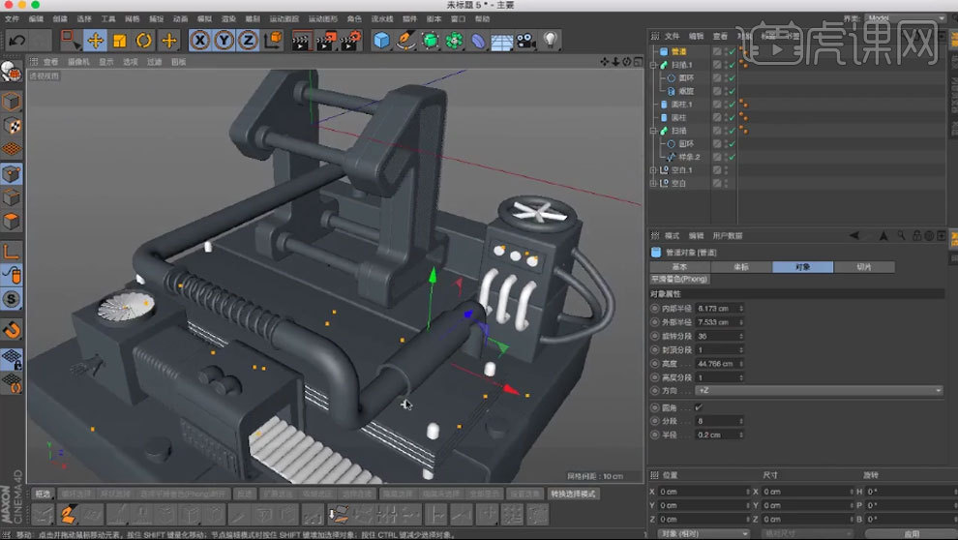Toggle the 圆角 (fillet) checkbox
The image size is (958, 540).
point(699,406)
